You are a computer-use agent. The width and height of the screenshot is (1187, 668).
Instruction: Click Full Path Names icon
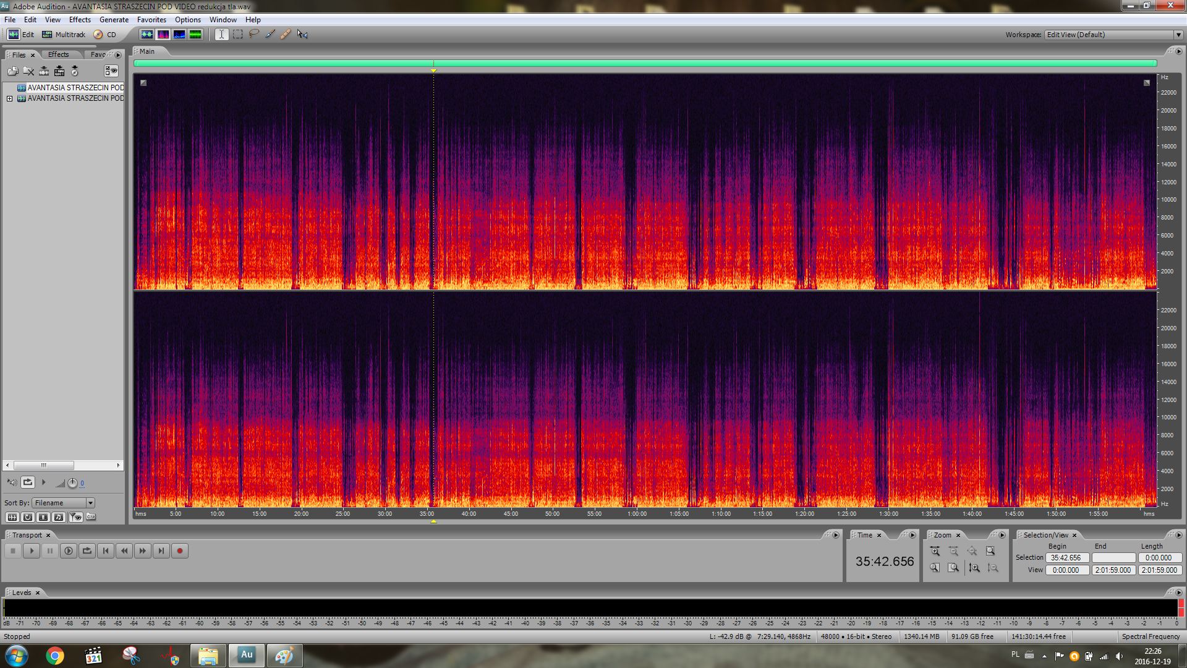[91, 517]
